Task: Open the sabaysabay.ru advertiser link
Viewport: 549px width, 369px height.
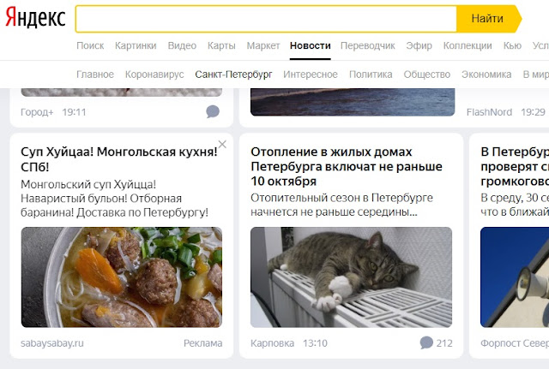Action: tap(52, 343)
